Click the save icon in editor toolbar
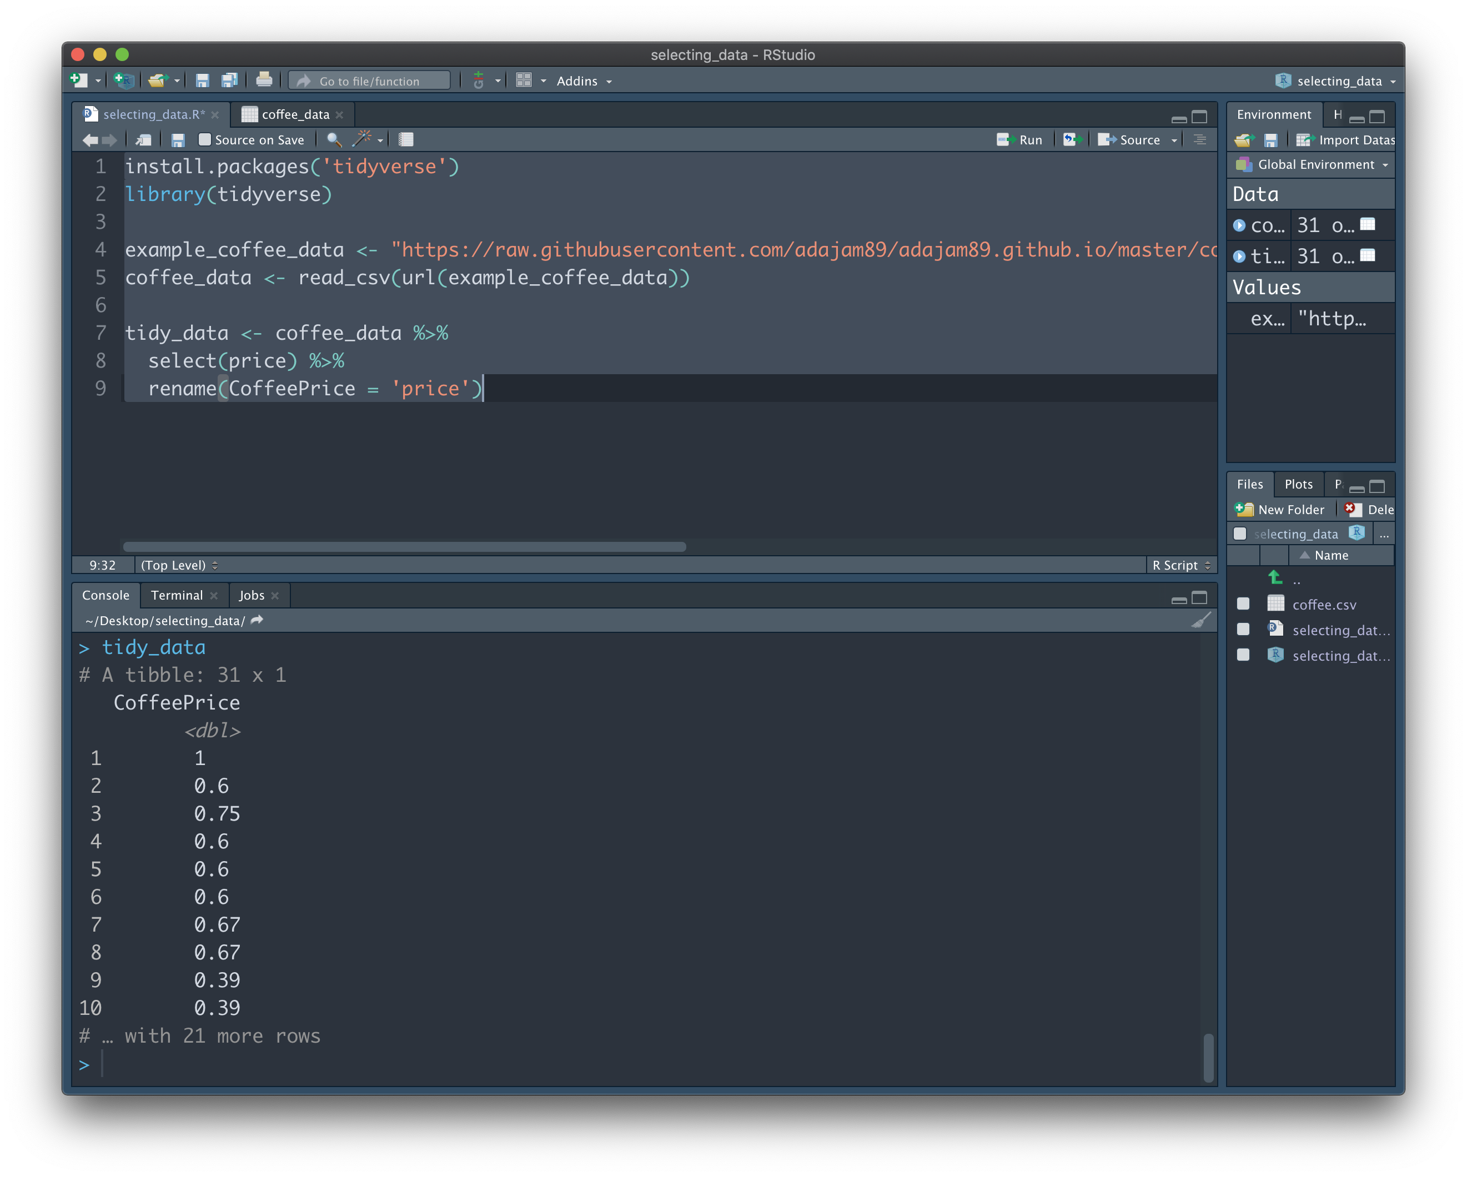The image size is (1467, 1177). pyautogui.click(x=178, y=139)
